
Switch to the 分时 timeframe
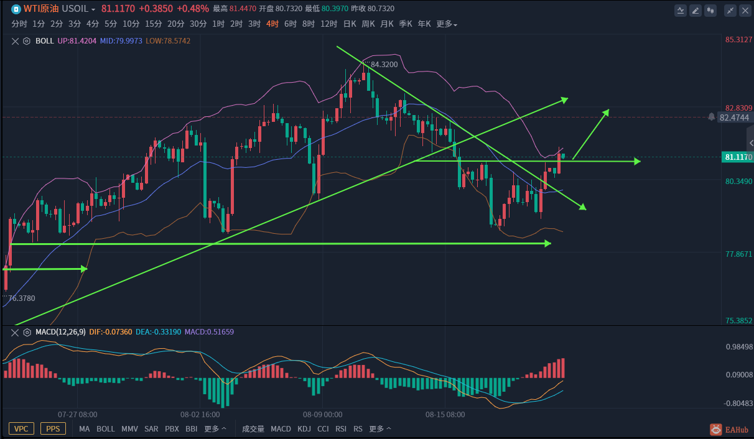coord(19,24)
